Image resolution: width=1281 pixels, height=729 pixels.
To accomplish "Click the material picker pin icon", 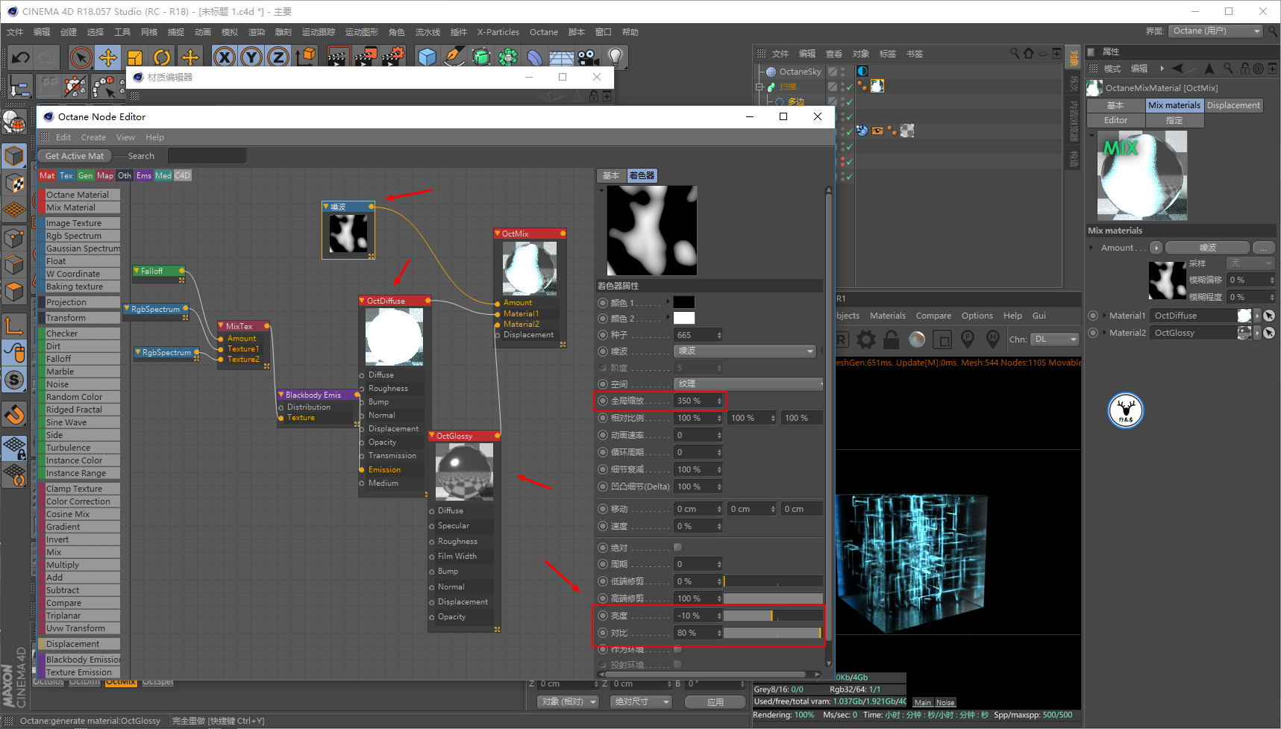I will point(993,340).
